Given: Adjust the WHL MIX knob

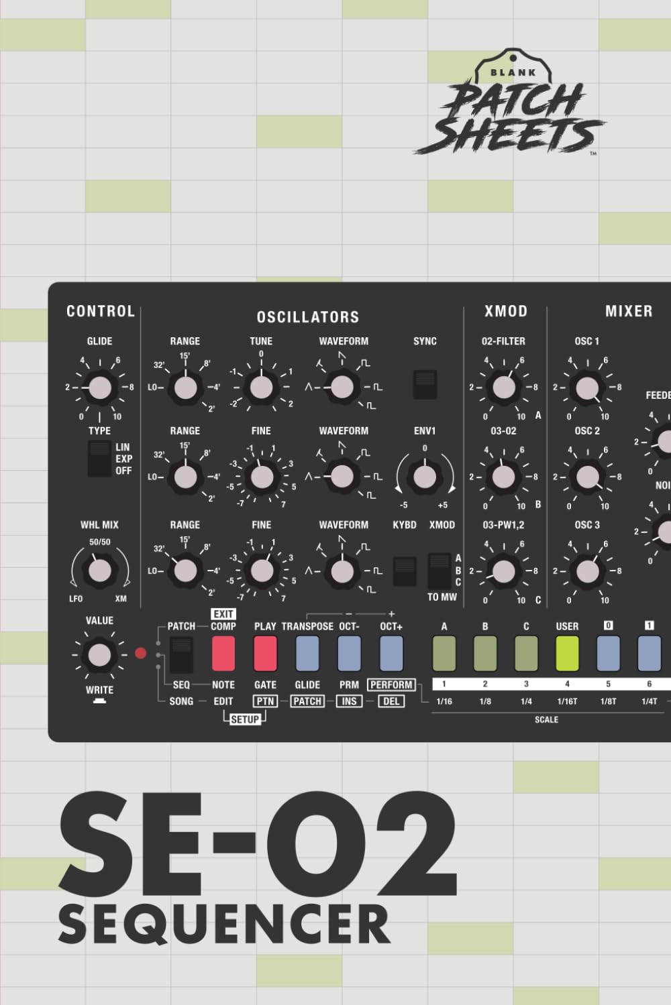Looking at the screenshot, I should pyautogui.click(x=100, y=571).
